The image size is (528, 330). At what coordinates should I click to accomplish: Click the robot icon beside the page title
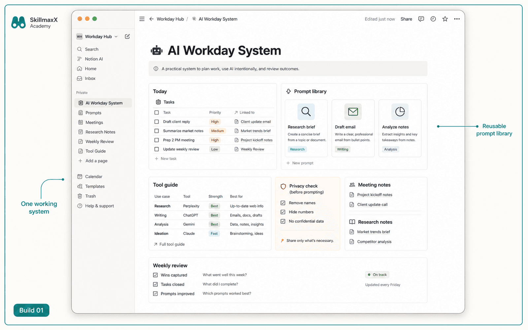tap(157, 51)
